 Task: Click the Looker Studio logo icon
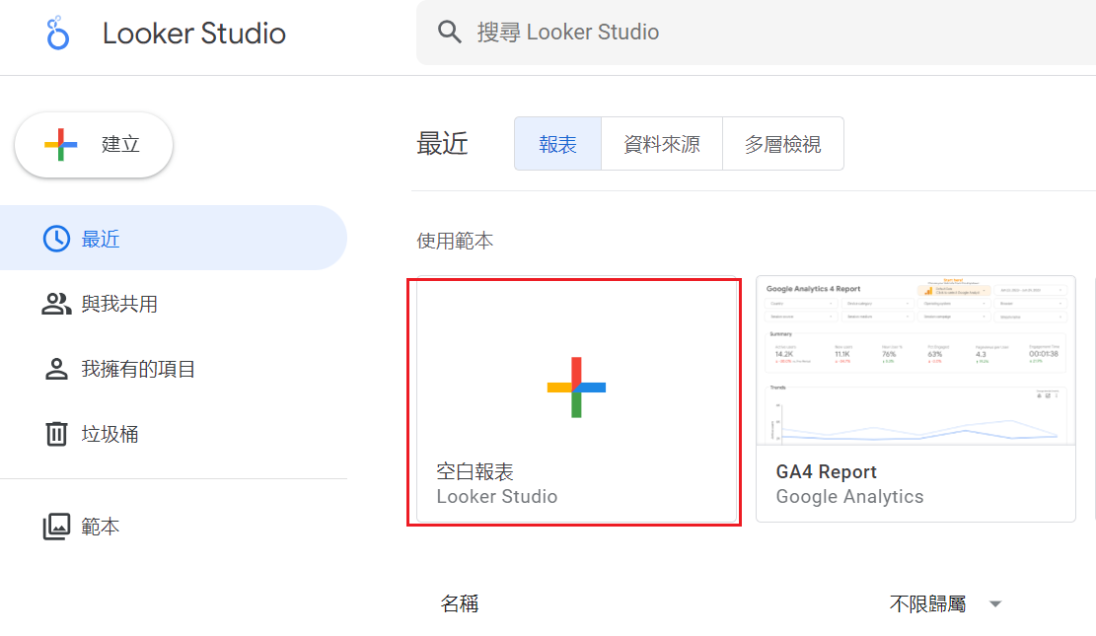[57, 33]
